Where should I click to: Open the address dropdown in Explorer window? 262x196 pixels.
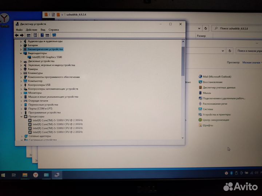199,29
